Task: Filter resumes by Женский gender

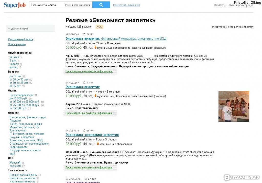Action: tap(15, 162)
